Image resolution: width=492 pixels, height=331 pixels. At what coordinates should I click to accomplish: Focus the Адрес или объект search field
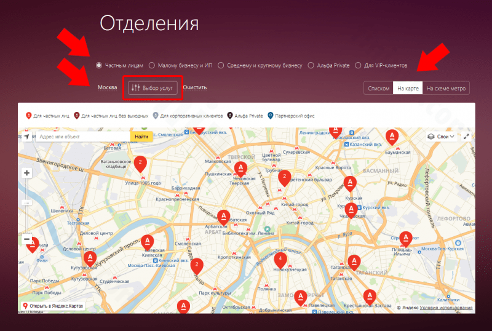pos(83,137)
